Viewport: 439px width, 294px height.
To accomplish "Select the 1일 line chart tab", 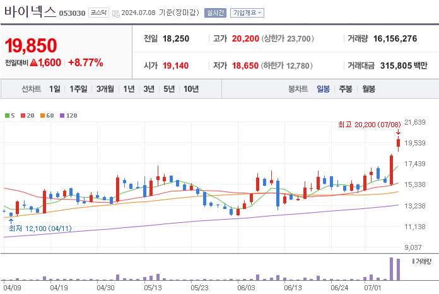I will coord(55,89).
